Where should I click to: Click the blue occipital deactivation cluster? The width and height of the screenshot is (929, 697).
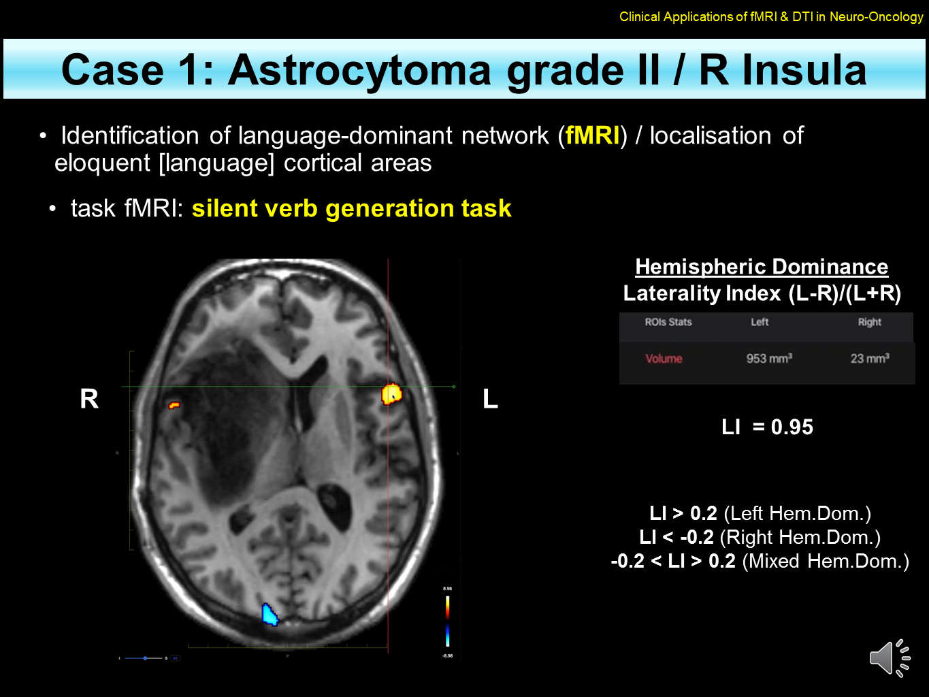coord(270,614)
